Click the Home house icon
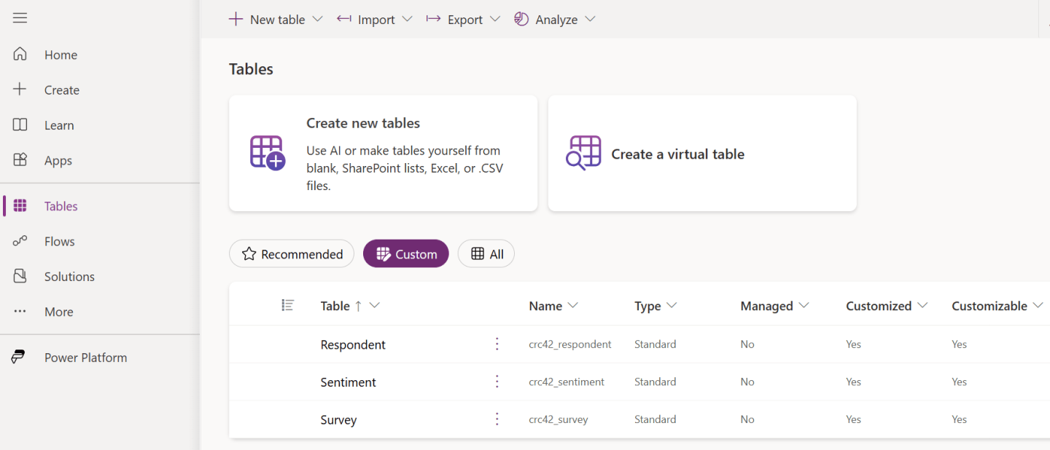The width and height of the screenshot is (1050, 450). click(20, 55)
